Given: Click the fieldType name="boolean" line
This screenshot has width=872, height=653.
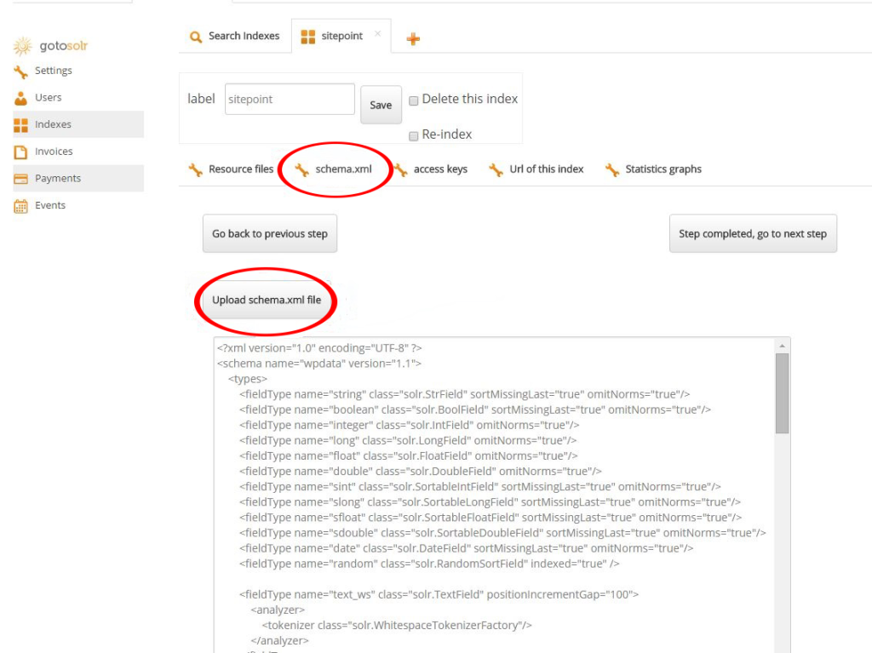Looking at the screenshot, I should point(475,410).
